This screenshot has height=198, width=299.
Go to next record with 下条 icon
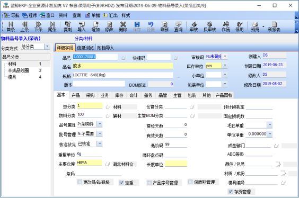pos(38,26)
